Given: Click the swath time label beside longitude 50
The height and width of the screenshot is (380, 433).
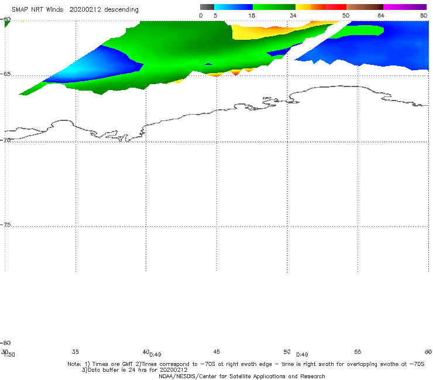Looking at the screenshot, I should 302,355.
